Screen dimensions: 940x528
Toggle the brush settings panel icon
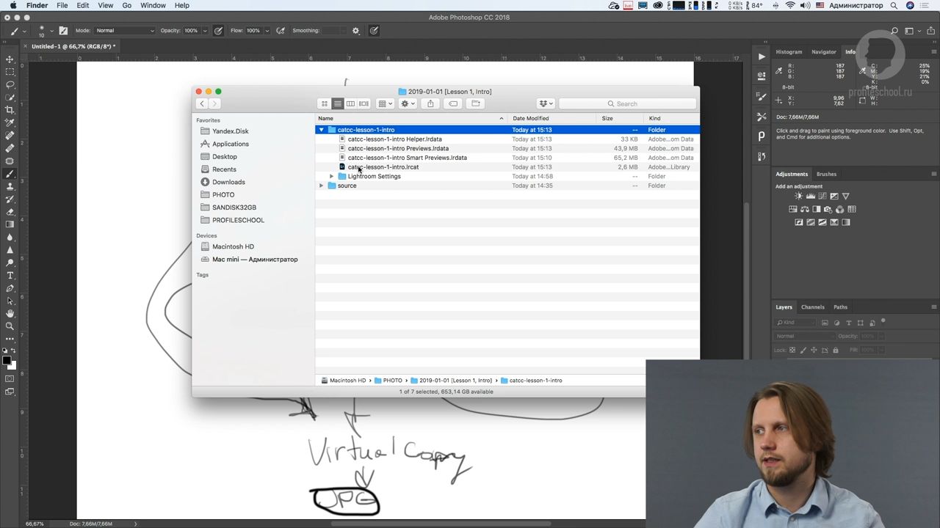coord(63,31)
